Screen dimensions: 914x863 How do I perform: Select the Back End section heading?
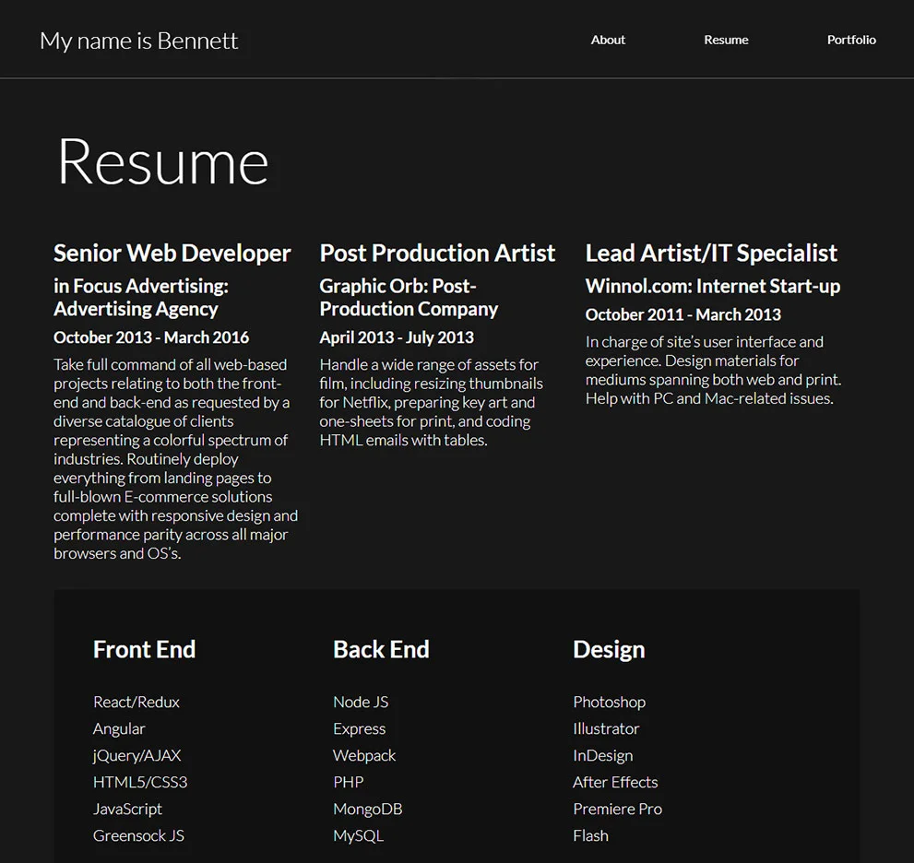[x=381, y=650]
